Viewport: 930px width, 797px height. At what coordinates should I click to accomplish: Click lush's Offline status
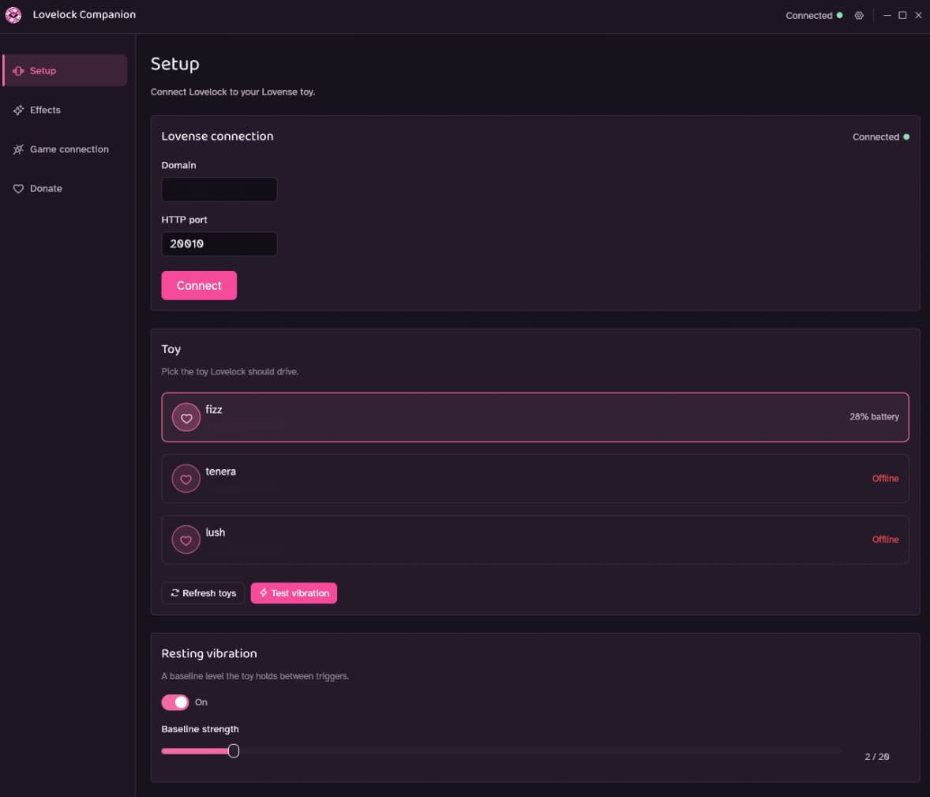(x=885, y=539)
